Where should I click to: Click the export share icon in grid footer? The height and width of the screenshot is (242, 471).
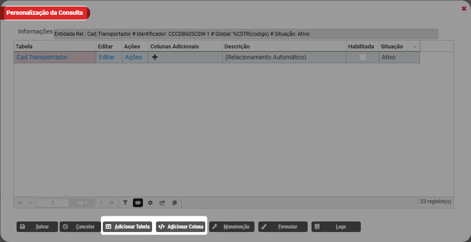[x=163, y=203]
